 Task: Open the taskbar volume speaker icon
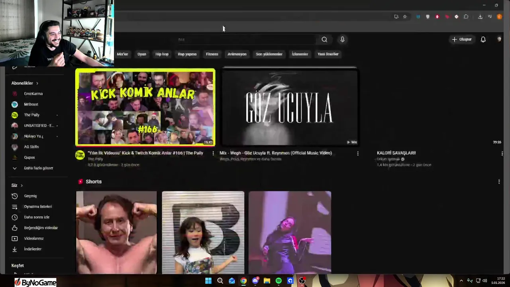[485, 281]
